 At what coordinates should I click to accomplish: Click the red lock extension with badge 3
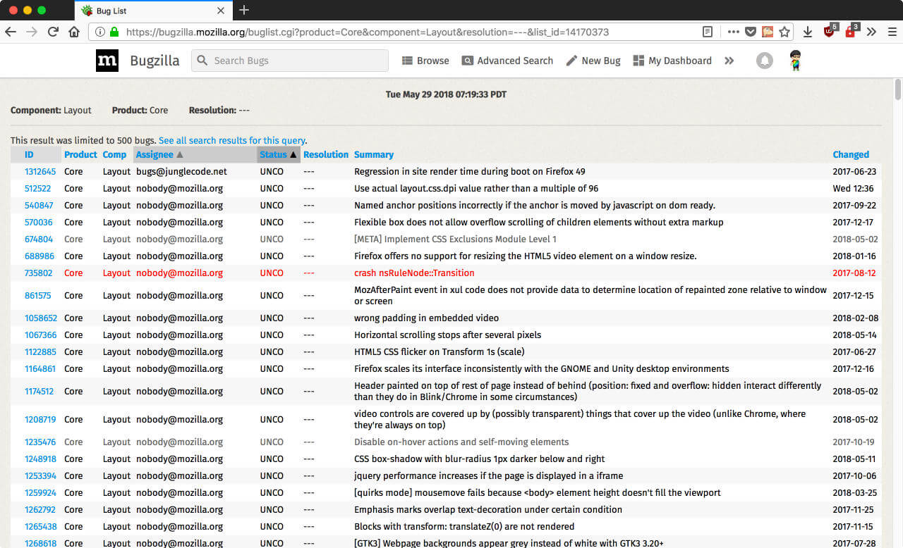(850, 32)
